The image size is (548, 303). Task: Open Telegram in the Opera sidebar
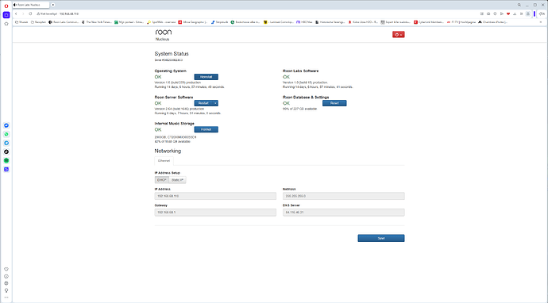(6, 143)
